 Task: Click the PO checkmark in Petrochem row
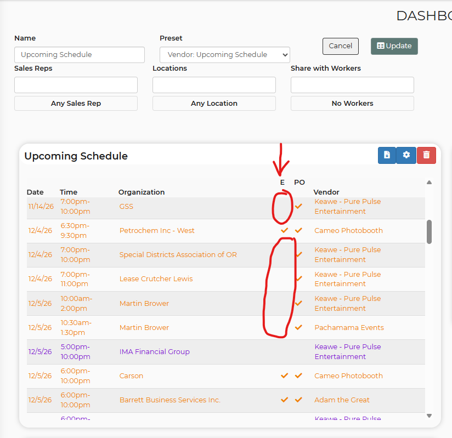pos(298,231)
